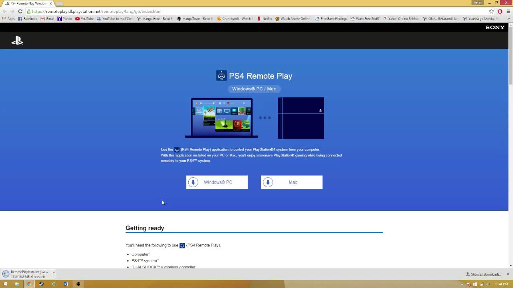
Task: Open the Gmail bookmark
Action: [47, 18]
